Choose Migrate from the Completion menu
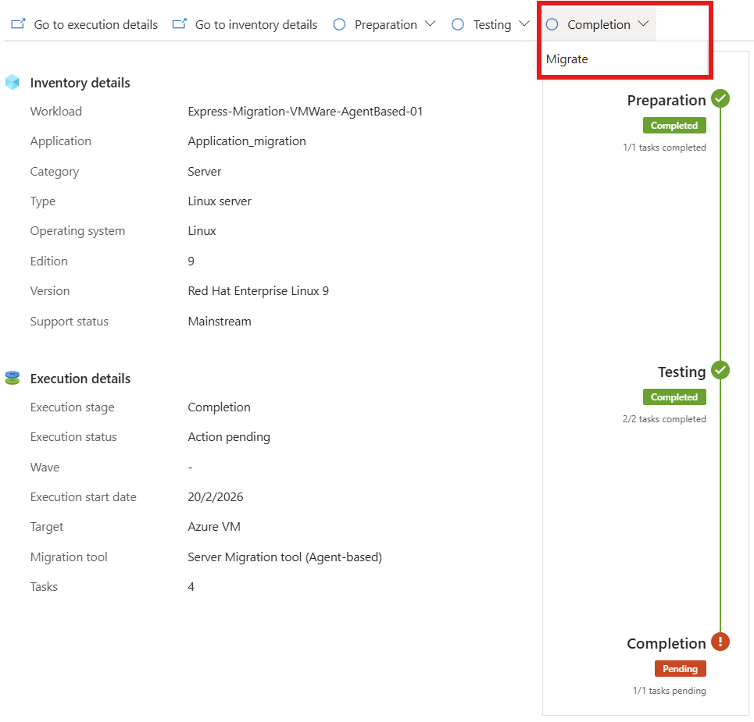 pos(567,59)
